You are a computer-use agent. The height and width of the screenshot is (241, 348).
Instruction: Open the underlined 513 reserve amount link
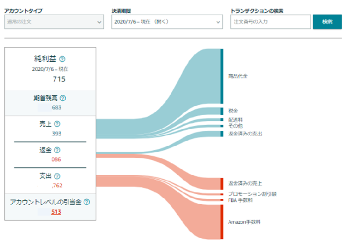tap(56, 211)
